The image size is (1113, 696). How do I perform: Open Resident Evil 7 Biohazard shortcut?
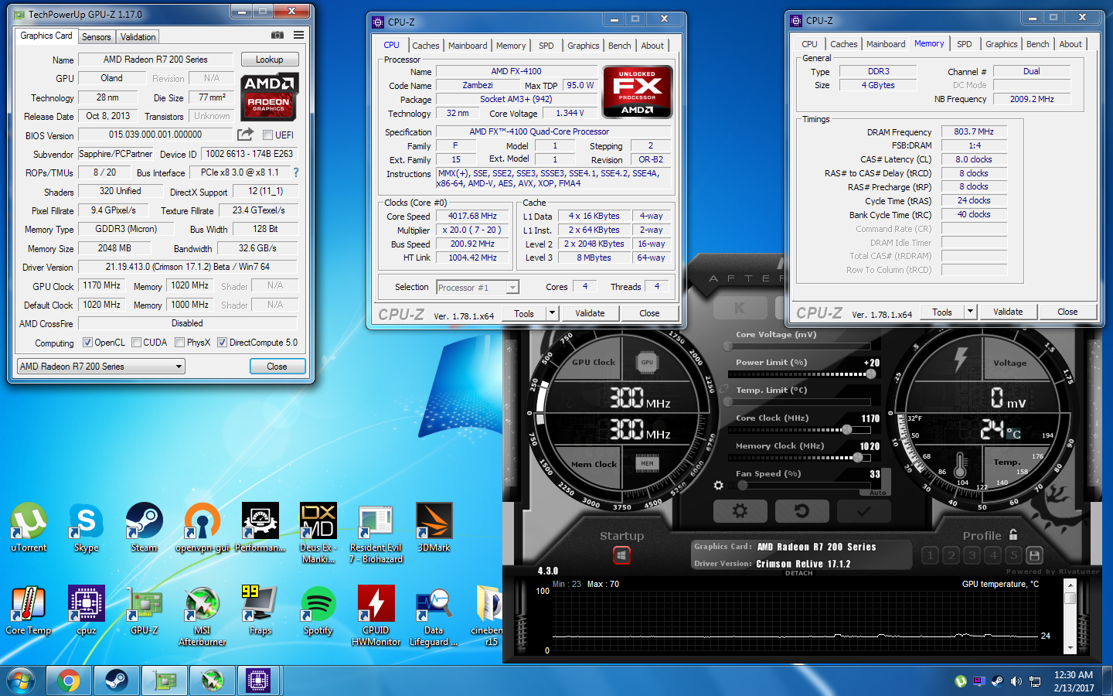click(x=376, y=534)
